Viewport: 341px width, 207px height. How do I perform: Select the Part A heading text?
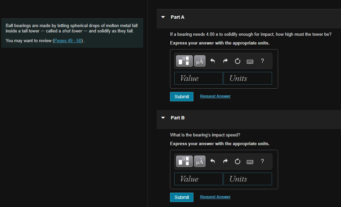(x=177, y=17)
